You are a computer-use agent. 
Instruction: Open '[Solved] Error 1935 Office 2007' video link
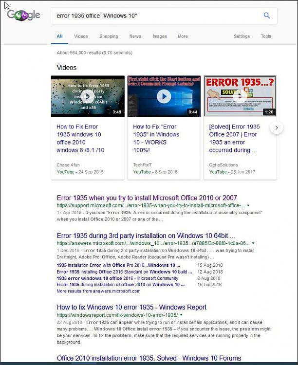[234, 138]
